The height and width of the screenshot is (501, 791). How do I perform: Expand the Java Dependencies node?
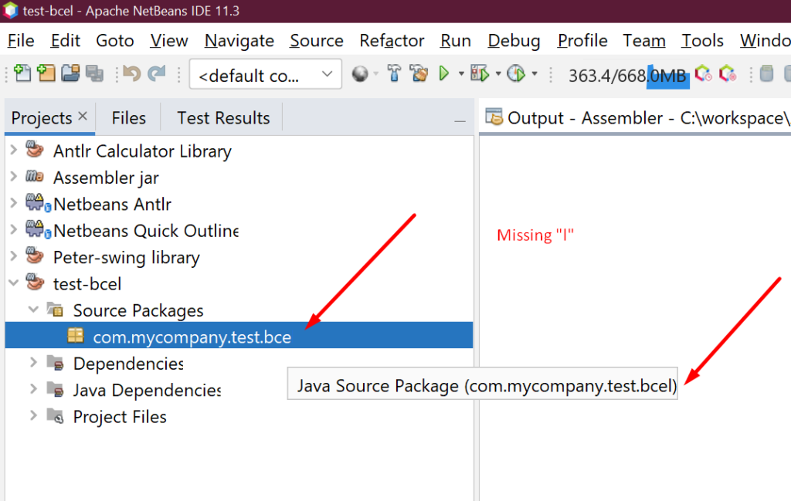(x=33, y=388)
